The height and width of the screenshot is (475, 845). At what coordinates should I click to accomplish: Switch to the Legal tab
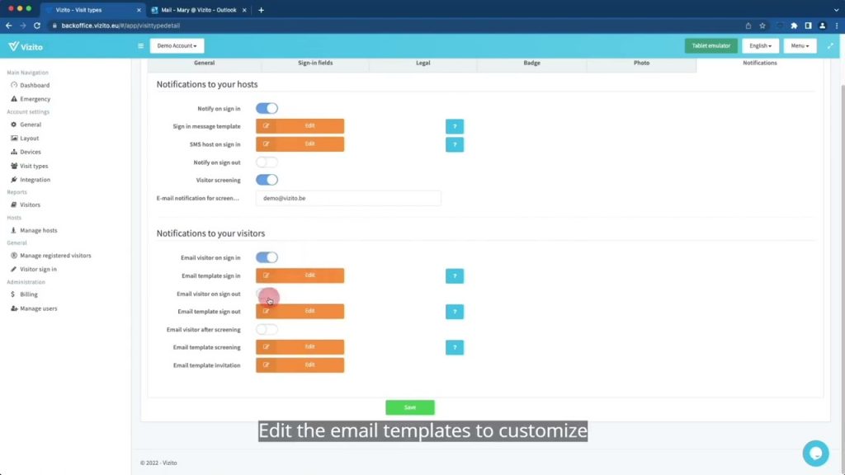422,63
